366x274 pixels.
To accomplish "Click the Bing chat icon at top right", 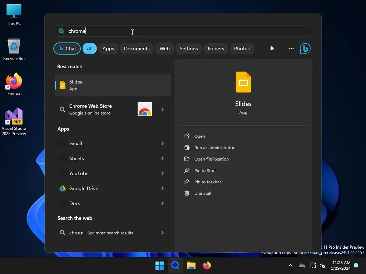I will pos(305,49).
